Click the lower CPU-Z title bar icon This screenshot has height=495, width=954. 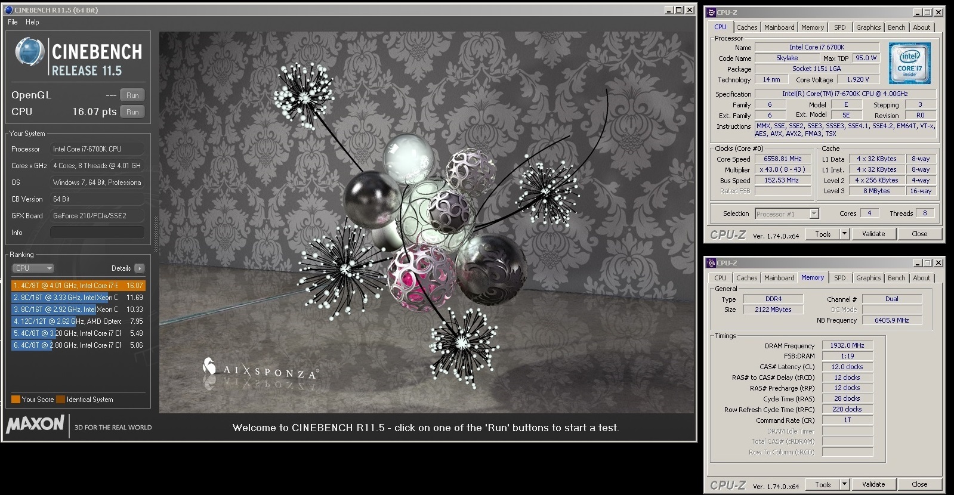(711, 262)
